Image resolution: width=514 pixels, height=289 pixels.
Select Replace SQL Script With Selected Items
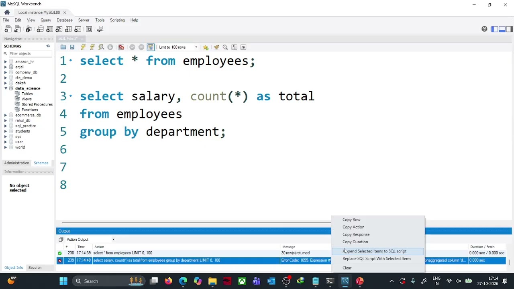point(377,259)
